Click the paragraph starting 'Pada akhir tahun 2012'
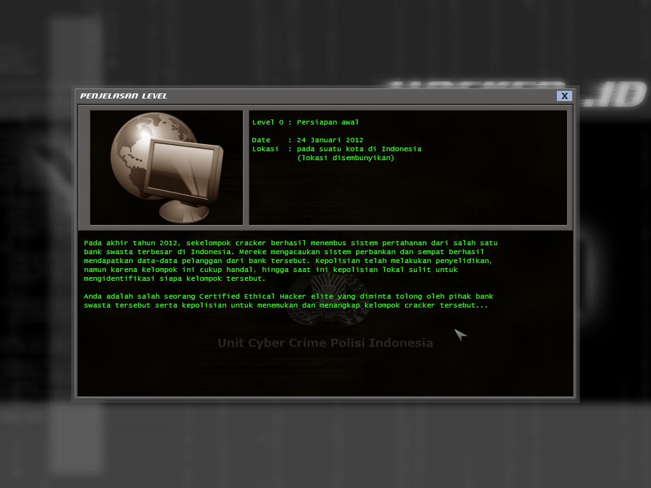651x488 pixels. 289,261
